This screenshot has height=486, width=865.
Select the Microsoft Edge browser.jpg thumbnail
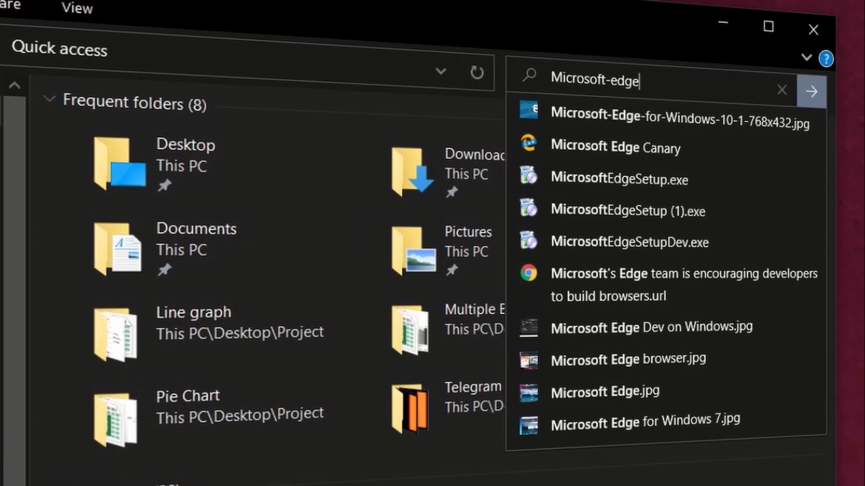coord(628,359)
